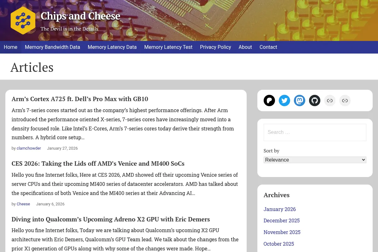Open the Patreon social icon
This screenshot has height=252, width=378.
click(x=269, y=100)
